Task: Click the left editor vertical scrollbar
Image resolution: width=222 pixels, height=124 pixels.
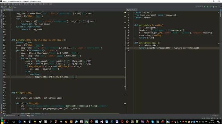Action: pos(125,60)
